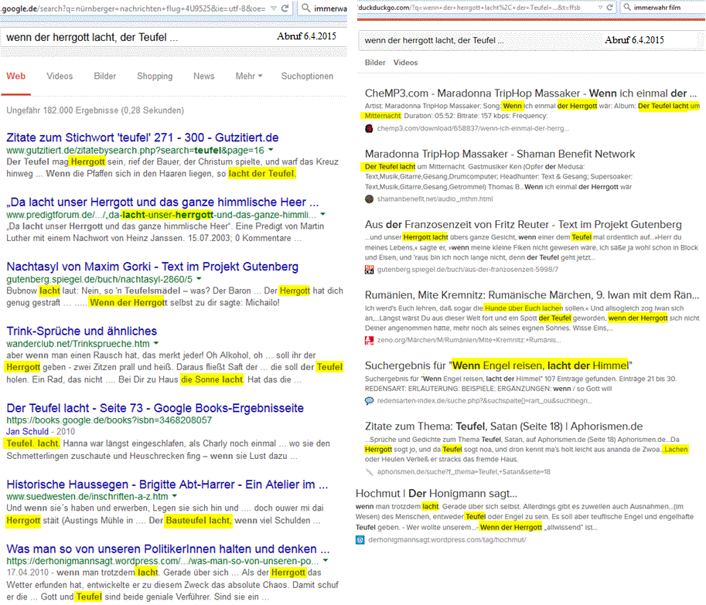Click magnifier icon in Google window search box
Screen dimensions: 706x605
pyautogui.click(x=306, y=8)
